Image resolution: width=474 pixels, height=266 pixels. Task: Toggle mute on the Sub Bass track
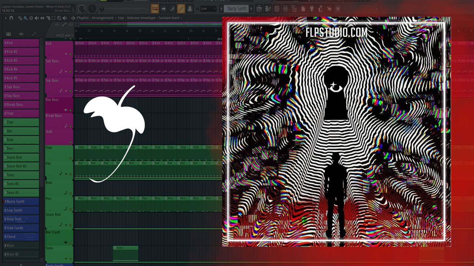[x=70, y=72]
